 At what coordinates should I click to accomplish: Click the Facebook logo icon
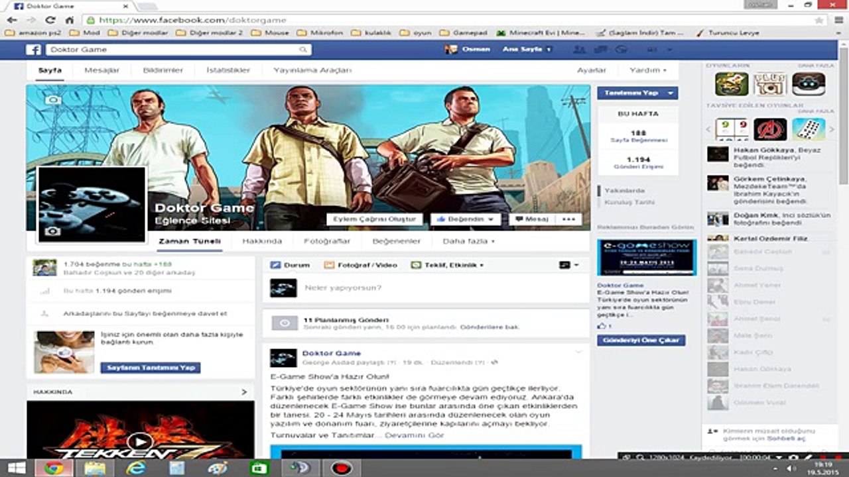[33, 50]
